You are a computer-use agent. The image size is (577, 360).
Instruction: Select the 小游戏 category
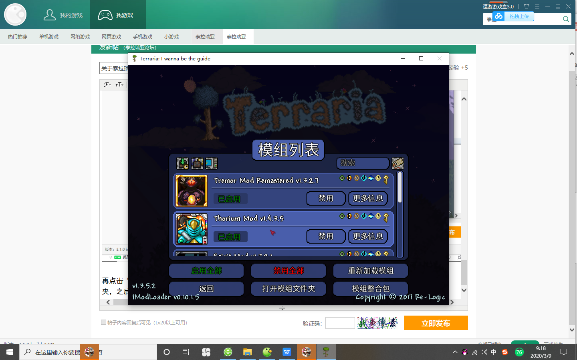click(171, 36)
